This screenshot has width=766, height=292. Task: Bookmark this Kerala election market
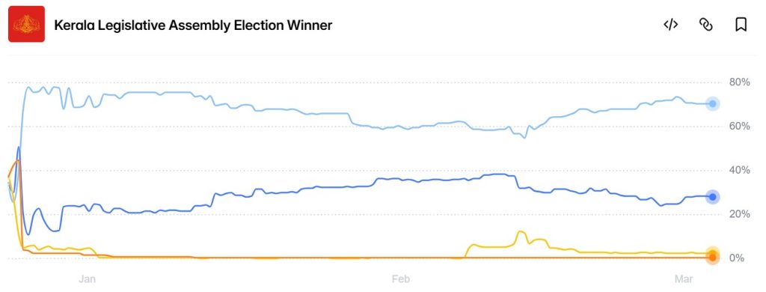click(x=741, y=25)
